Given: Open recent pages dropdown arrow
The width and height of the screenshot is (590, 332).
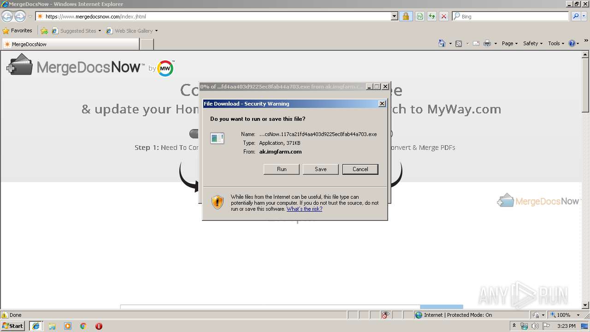Looking at the screenshot, I should click(30, 17).
